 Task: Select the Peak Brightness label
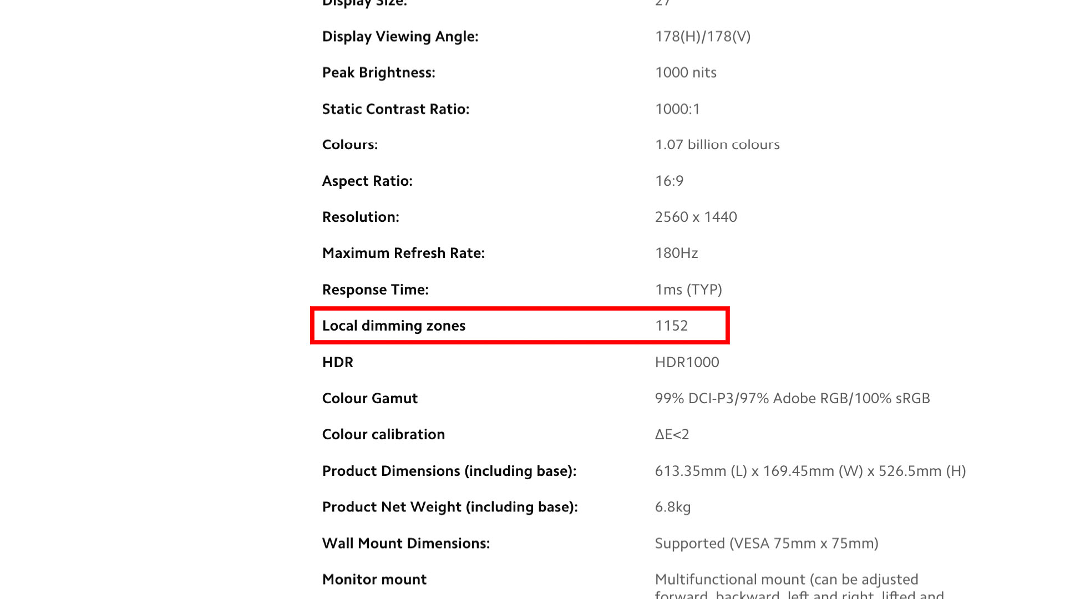378,73
